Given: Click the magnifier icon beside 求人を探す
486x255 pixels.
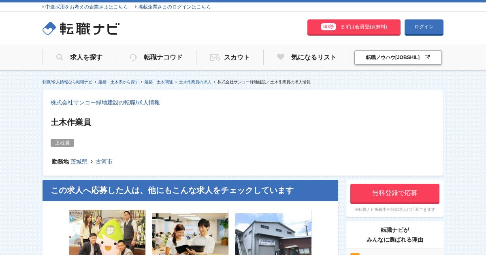Looking at the screenshot, I should pos(60,57).
